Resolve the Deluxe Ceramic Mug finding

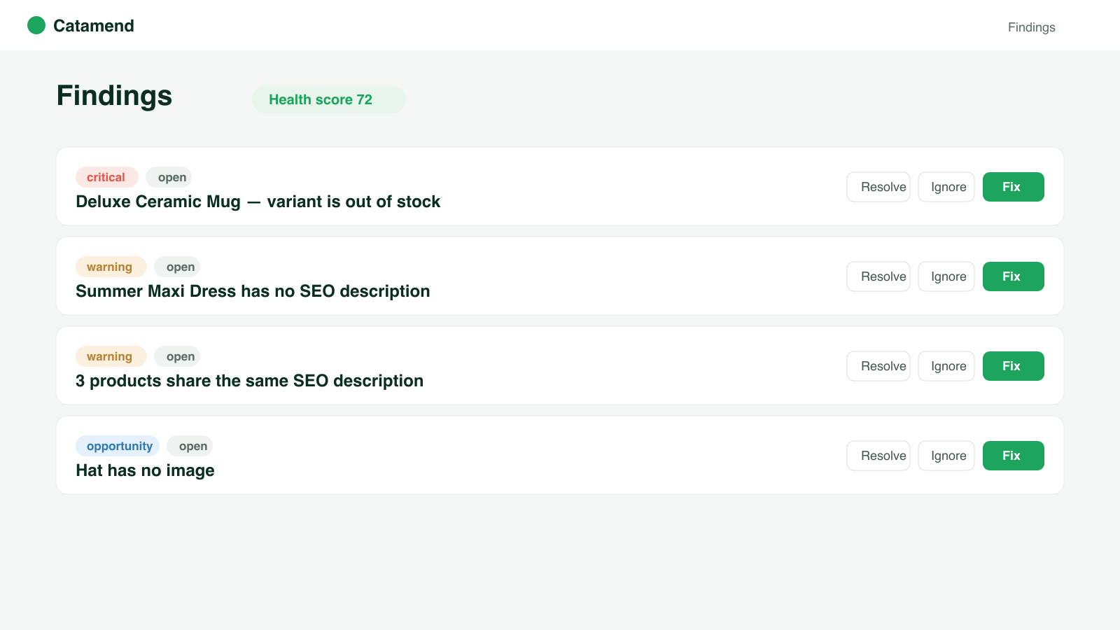(878, 187)
